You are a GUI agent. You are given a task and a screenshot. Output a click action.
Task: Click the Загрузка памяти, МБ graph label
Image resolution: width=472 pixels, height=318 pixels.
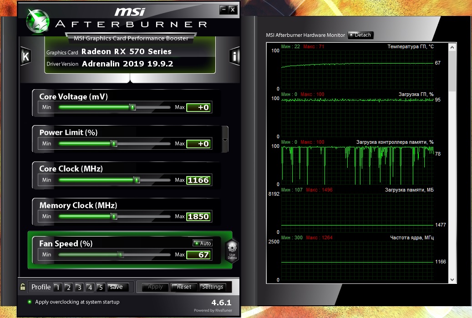coord(409,190)
